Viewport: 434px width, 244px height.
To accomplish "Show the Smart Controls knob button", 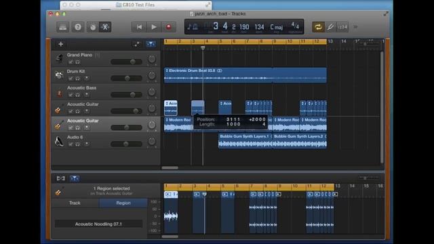I will click(92, 27).
